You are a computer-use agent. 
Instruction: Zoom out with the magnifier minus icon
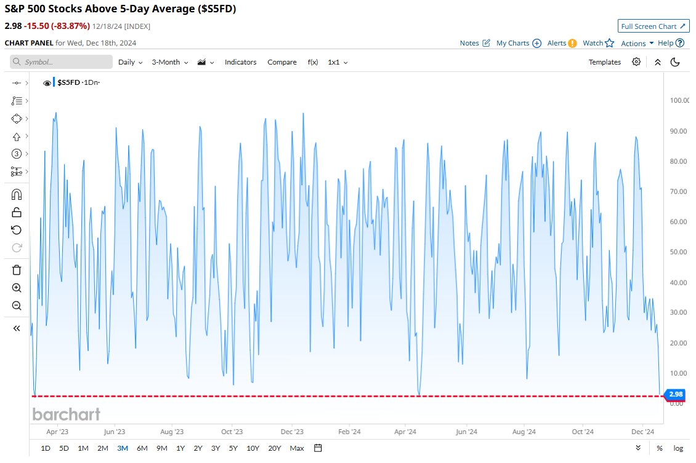click(x=17, y=306)
